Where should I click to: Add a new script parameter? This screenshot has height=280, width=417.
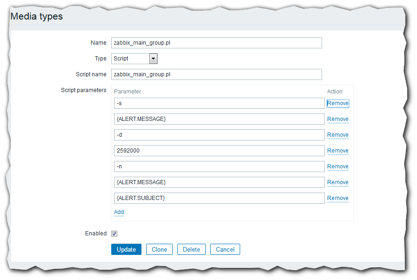[x=119, y=212]
